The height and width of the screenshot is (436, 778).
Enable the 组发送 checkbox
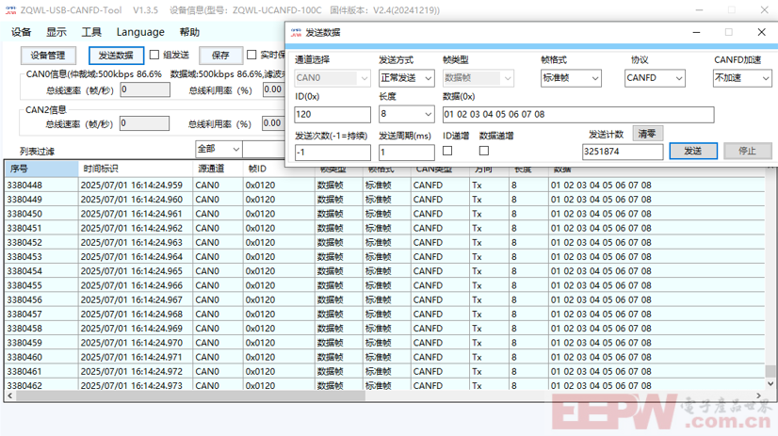pyautogui.click(x=154, y=55)
